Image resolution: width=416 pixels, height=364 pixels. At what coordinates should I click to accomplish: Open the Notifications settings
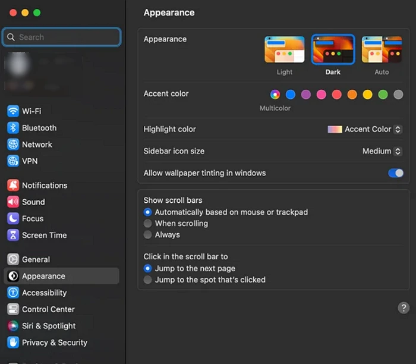[x=62, y=186]
